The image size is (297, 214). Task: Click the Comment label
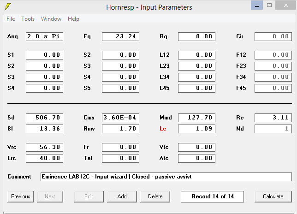coord(19,177)
